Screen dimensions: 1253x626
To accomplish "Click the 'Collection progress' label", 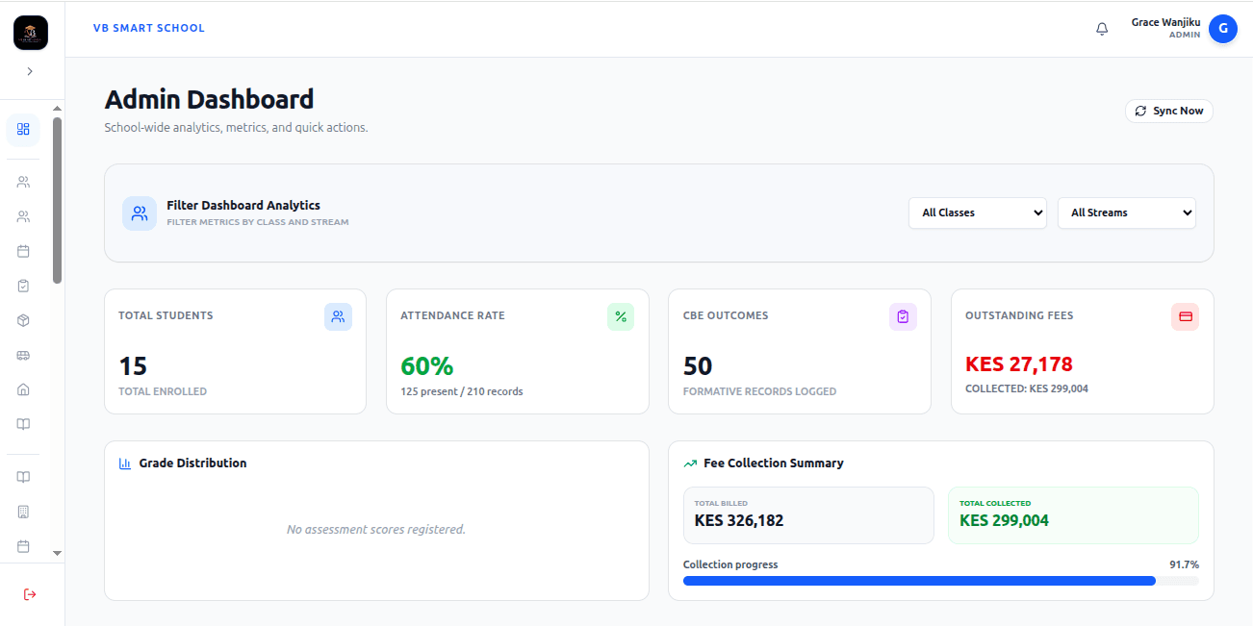I will pyautogui.click(x=730, y=564).
